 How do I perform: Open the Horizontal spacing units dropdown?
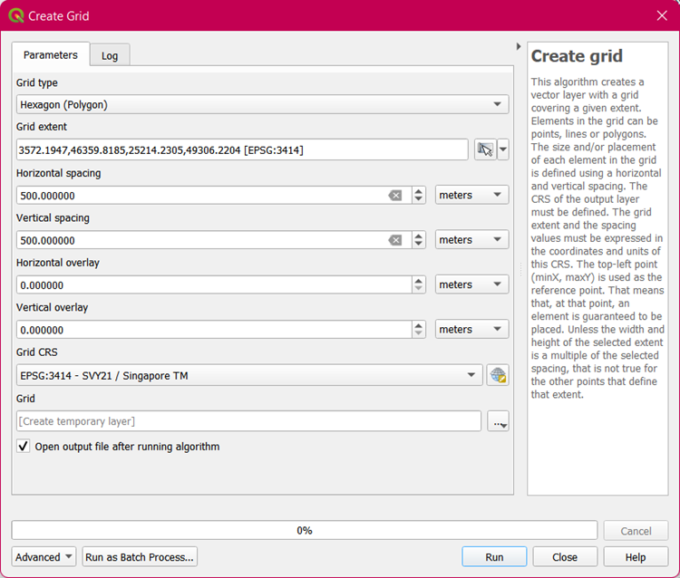[x=471, y=195]
